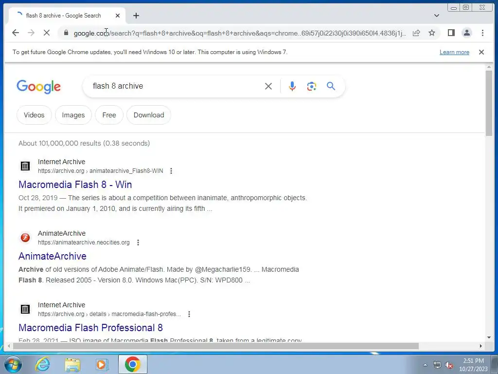Image resolution: width=498 pixels, height=374 pixels.
Task: View site information via the lock icon
Action: click(x=66, y=33)
